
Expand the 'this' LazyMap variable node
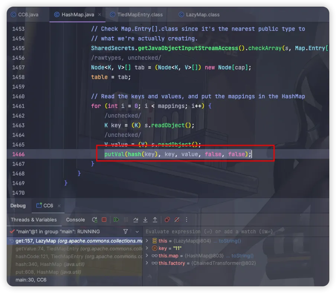click(147, 241)
